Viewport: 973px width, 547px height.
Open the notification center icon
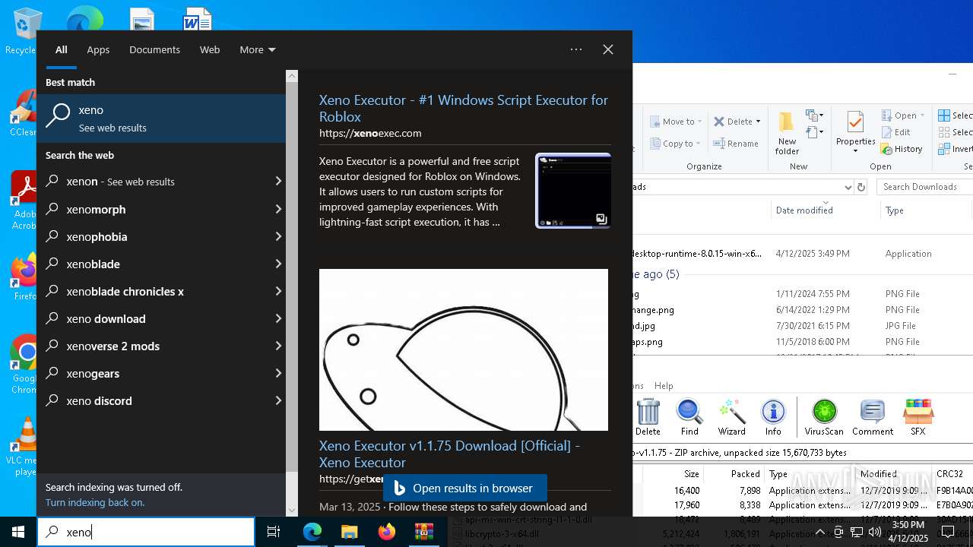point(948,532)
